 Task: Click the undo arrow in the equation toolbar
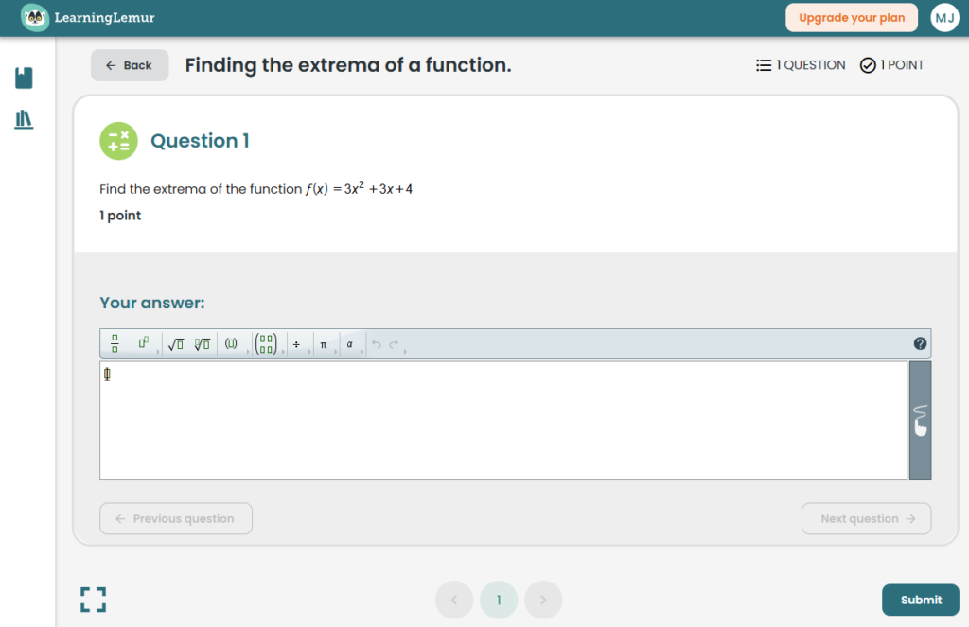pos(377,343)
